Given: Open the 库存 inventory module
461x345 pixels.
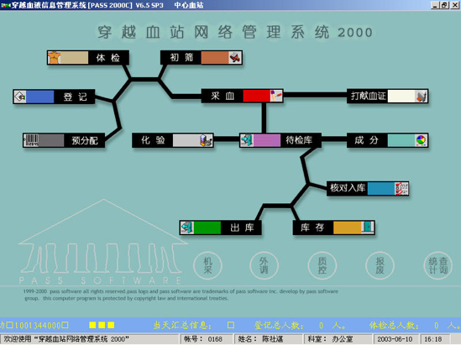Looking at the screenshot, I should (x=333, y=227).
